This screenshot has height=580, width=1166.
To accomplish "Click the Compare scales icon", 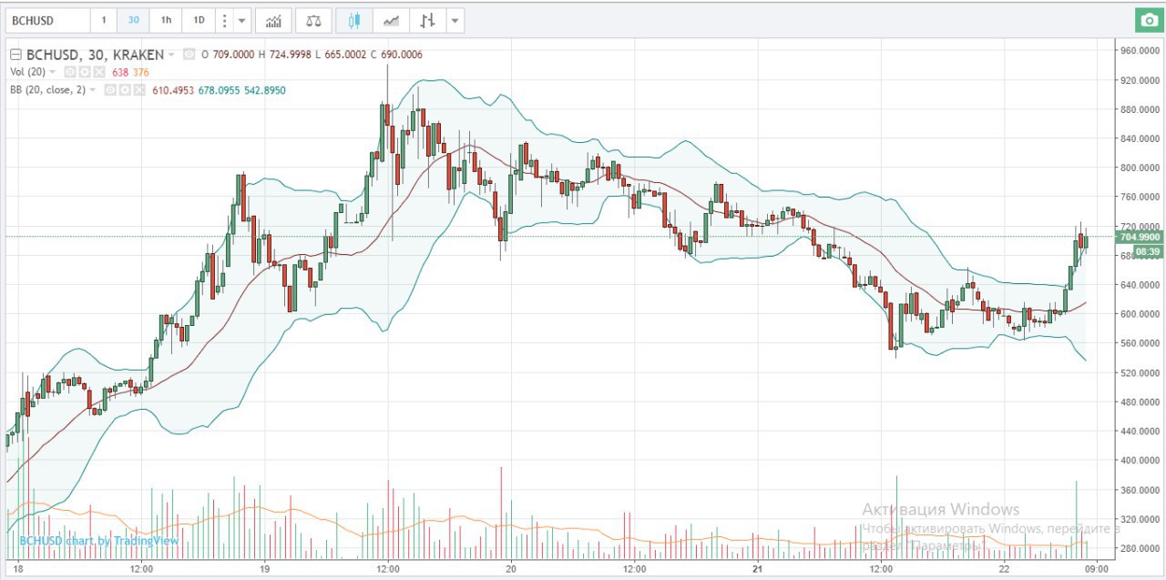I will pyautogui.click(x=313, y=20).
